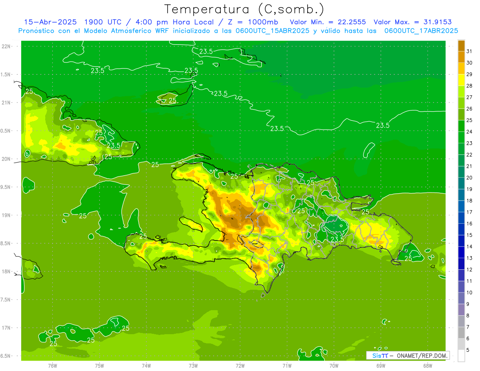This screenshot has width=480, height=371.
Task: Select the 22 value on the color scale
Action: (470, 155)
